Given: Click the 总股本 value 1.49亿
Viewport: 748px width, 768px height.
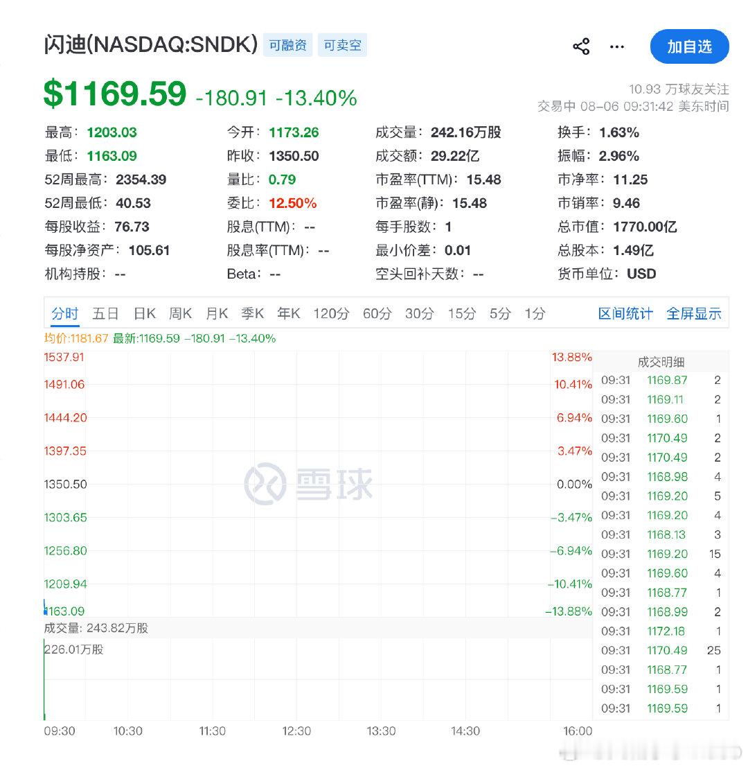Looking at the screenshot, I should pyautogui.click(x=634, y=250).
